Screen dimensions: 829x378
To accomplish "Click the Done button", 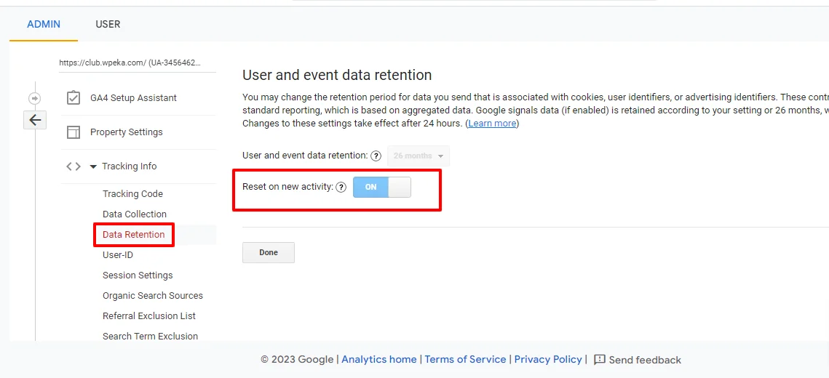I will pos(269,252).
